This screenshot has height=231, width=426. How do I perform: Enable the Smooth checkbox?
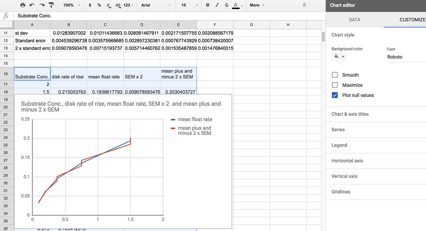pos(335,75)
